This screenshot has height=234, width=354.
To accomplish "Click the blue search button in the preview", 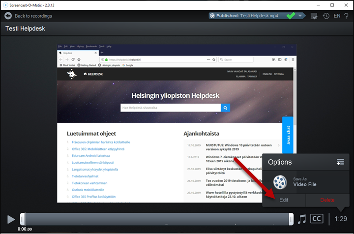I will click(x=225, y=108).
